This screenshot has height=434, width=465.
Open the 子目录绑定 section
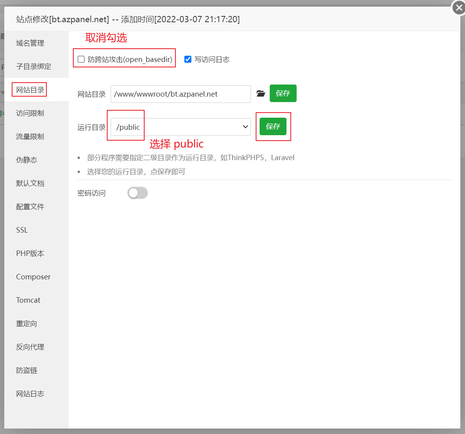pyautogui.click(x=30, y=66)
